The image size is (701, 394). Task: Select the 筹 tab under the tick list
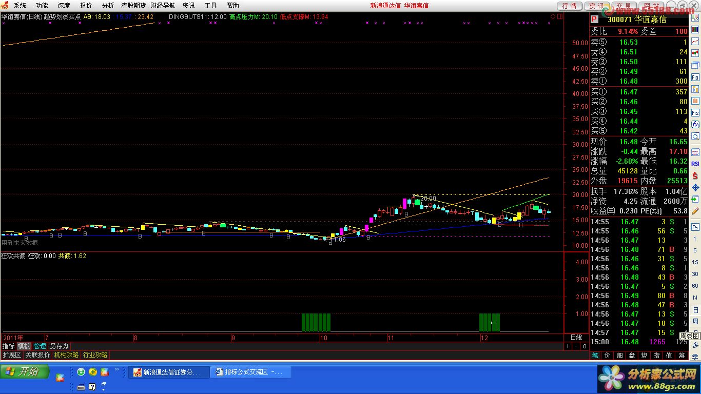tap(681, 355)
